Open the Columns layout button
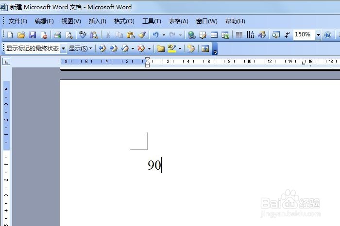The image size is (340, 226). (x=239, y=35)
